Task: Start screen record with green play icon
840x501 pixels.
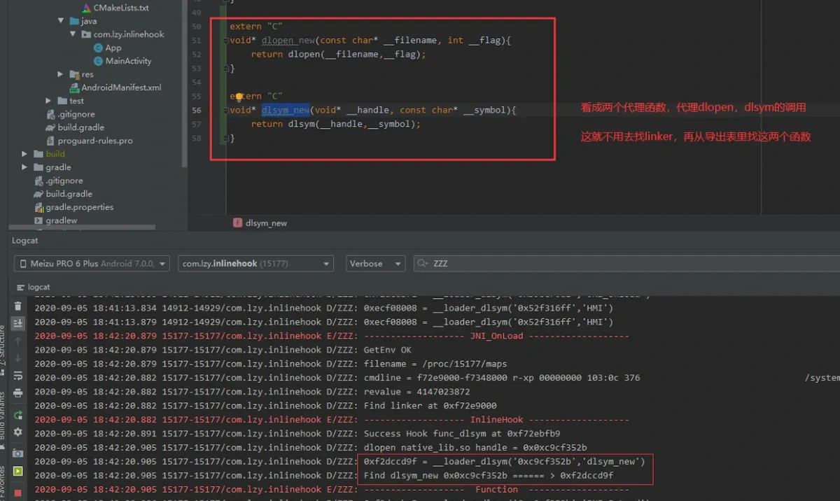Action: click(18, 471)
